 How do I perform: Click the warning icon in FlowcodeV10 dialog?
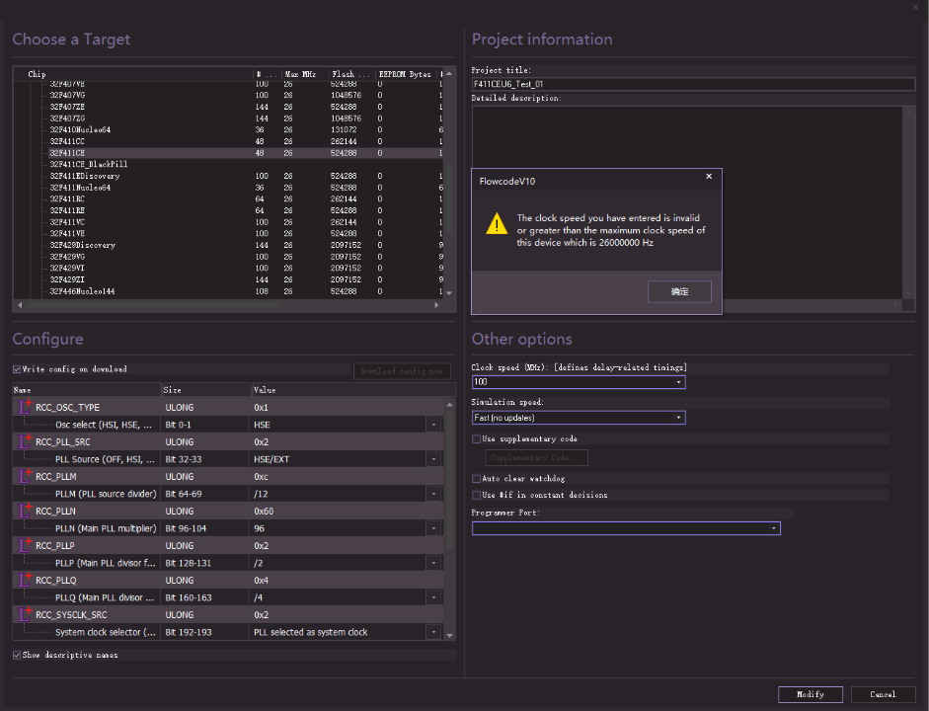pos(497,224)
